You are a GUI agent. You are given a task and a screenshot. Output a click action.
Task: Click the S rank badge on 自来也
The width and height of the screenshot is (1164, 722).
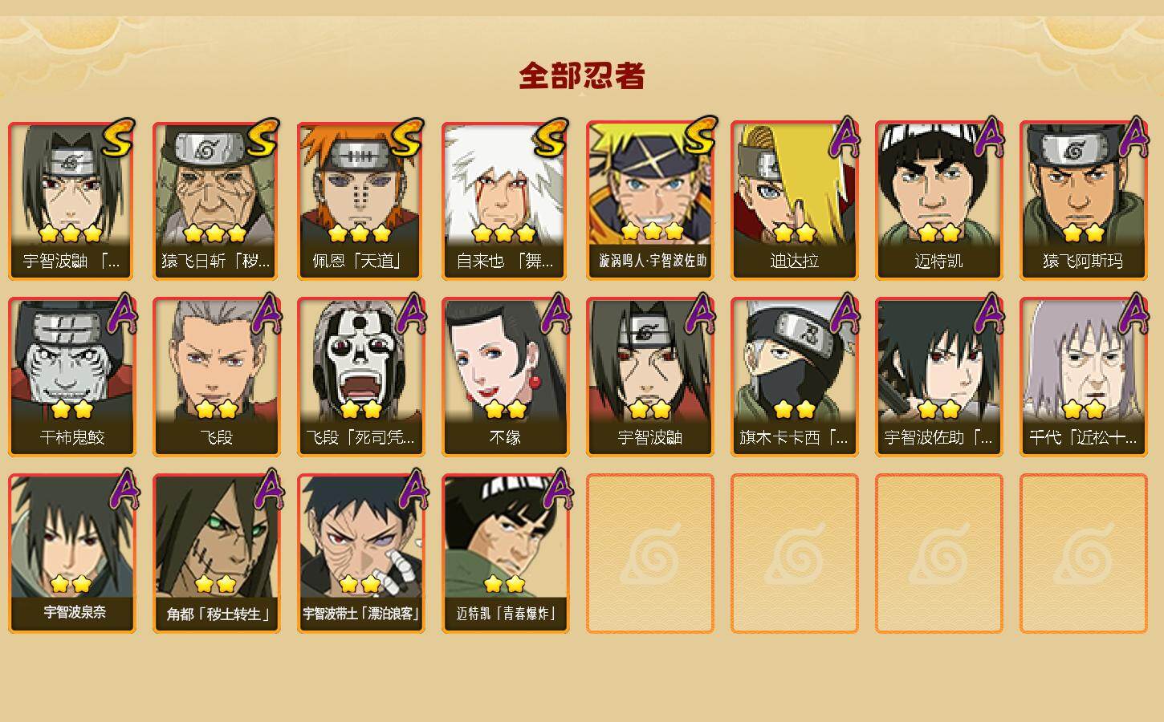point(551,139)
